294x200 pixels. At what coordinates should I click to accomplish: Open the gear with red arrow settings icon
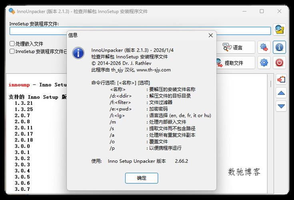click(264, 47)
